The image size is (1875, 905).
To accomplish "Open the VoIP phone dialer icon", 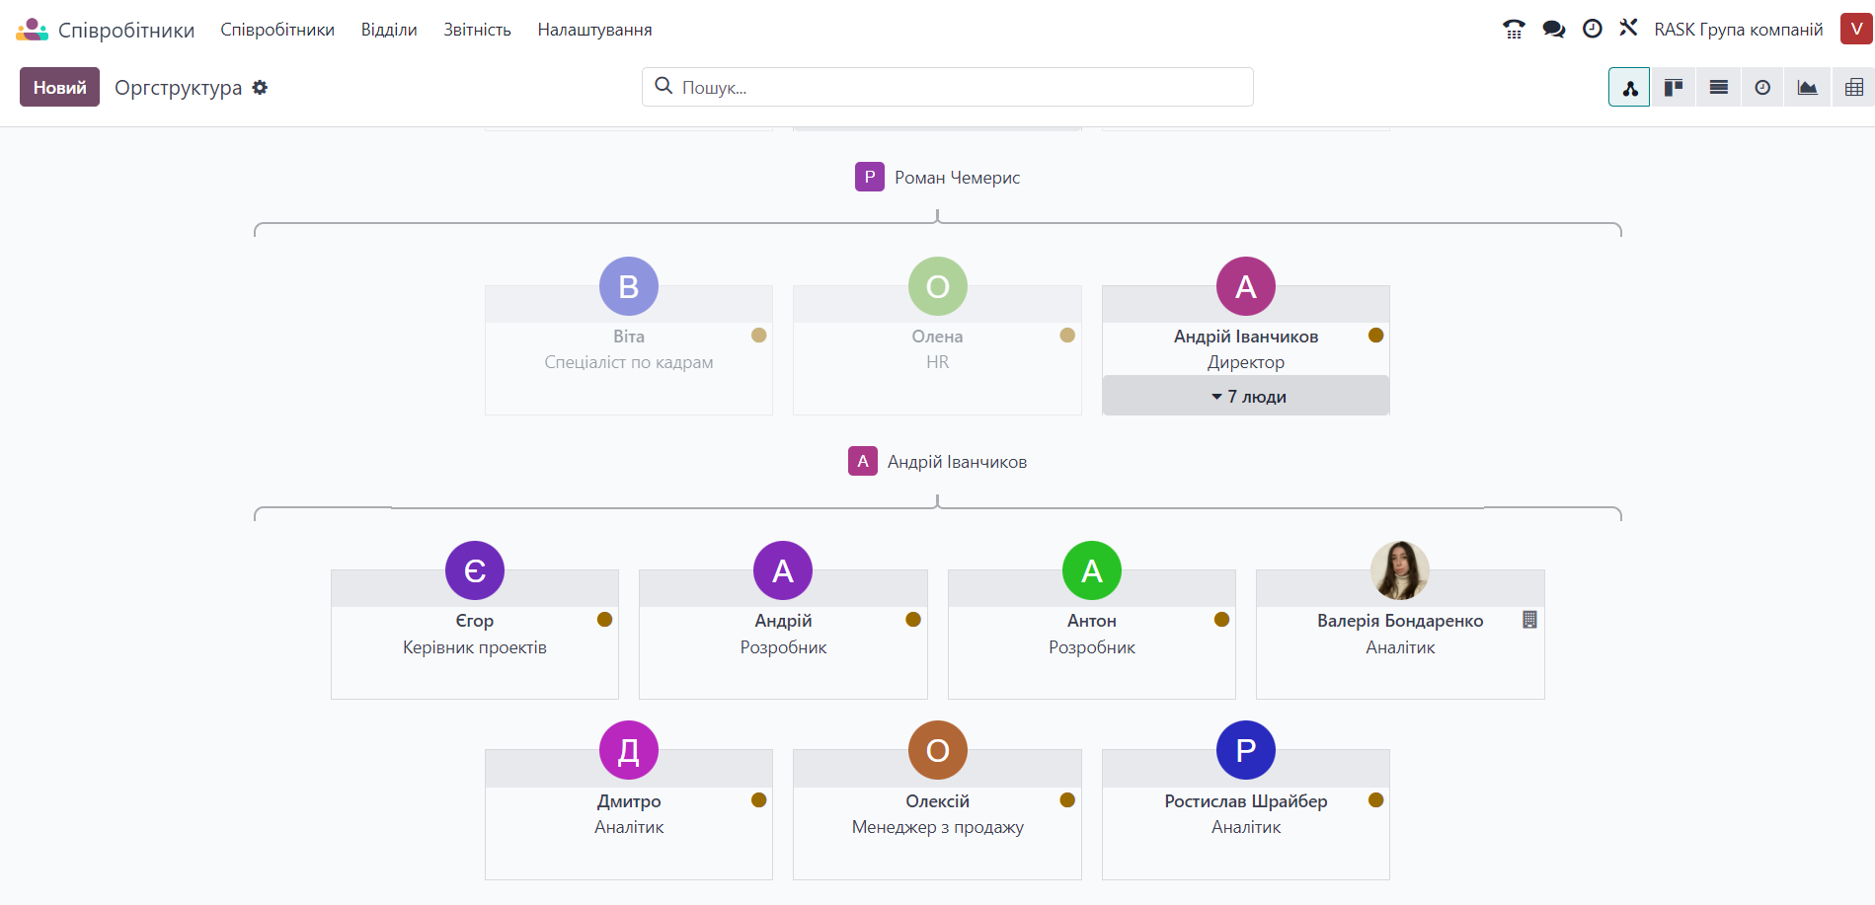I will (1514, 30).
